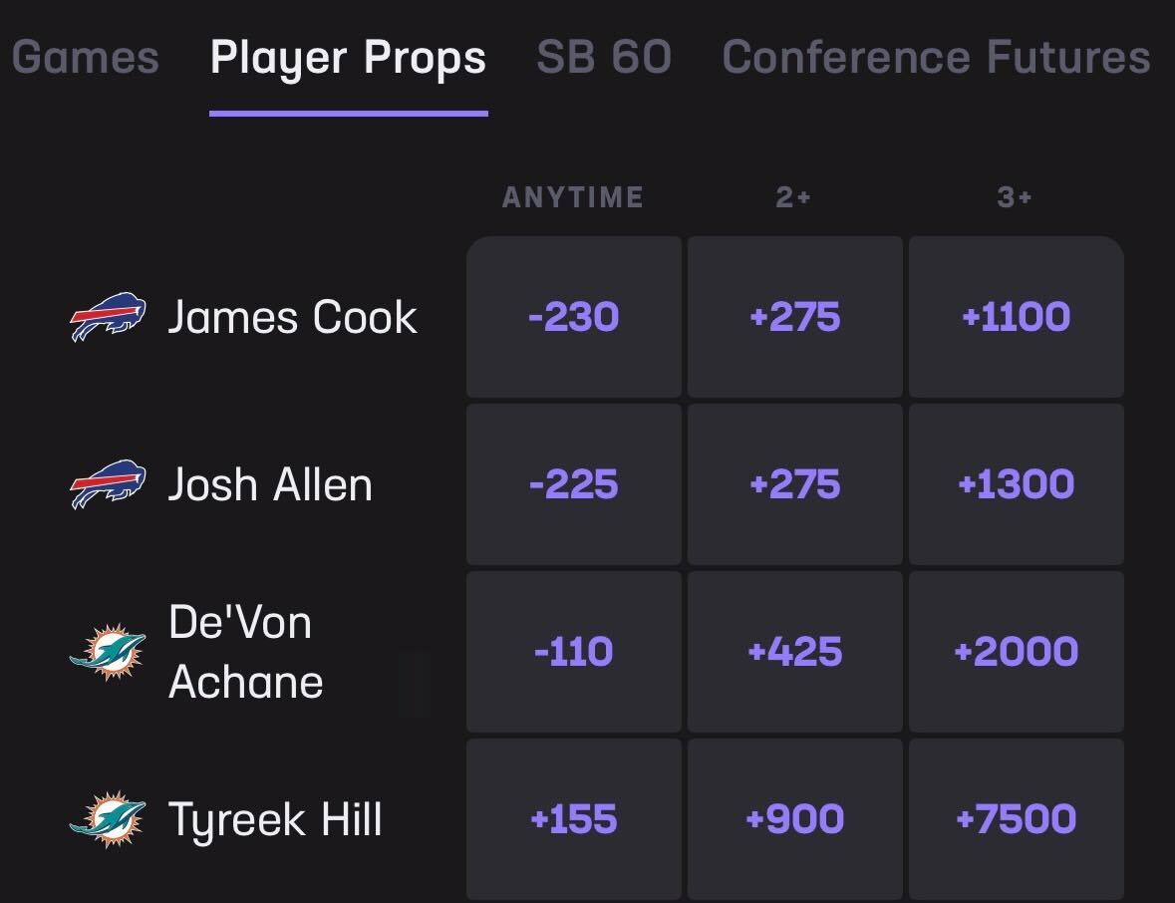1175x903 pixels.
Task: Pick Tyreek Hill 3+ touchdowns at +7500
Action: coord(1016,819)
